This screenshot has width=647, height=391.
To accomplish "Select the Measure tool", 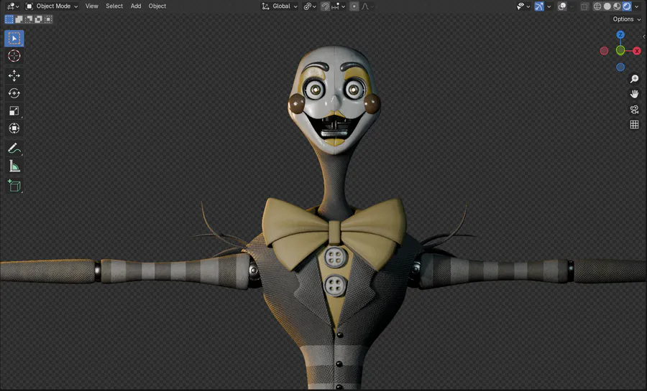I will [14, 166].
